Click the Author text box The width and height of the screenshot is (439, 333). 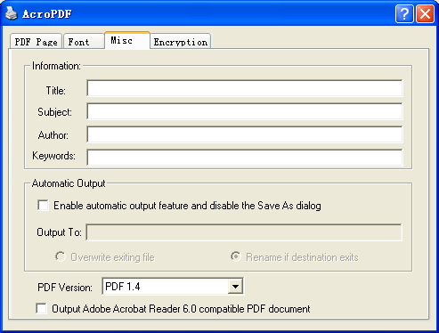click(245, 134)
